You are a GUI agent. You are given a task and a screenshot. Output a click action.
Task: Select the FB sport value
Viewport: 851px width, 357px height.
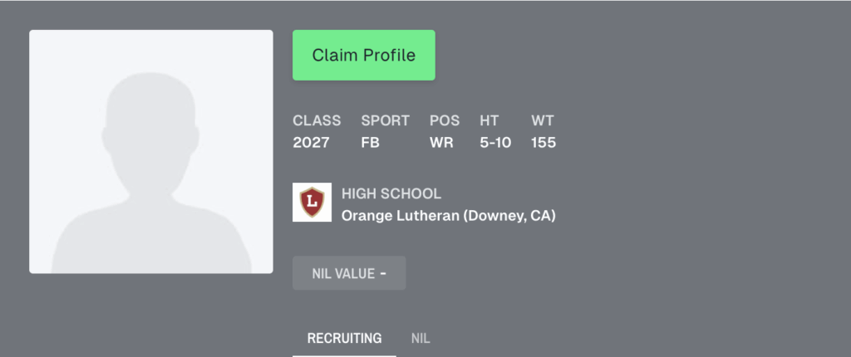tap(370, 143)
